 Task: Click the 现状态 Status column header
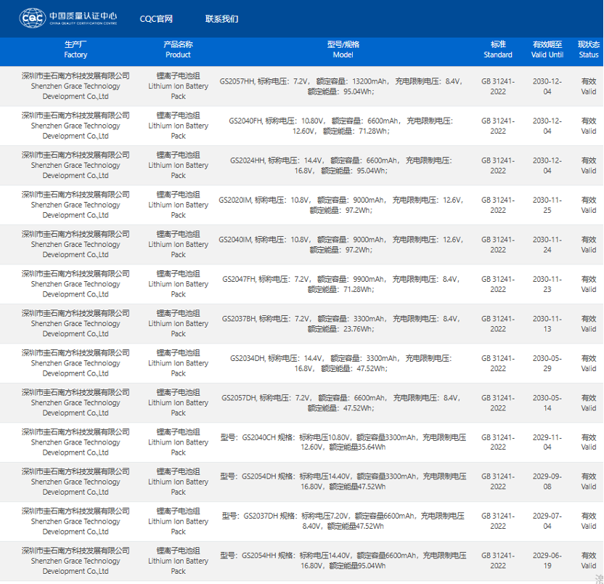[x=589, y=49]
